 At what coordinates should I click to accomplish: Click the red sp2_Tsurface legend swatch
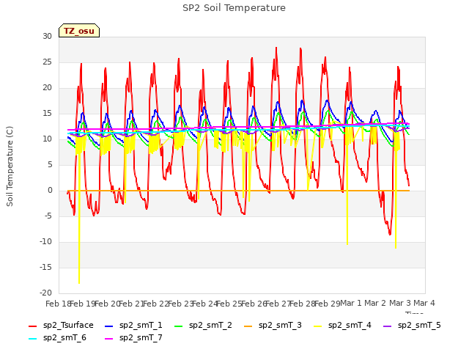click(32, 326)
